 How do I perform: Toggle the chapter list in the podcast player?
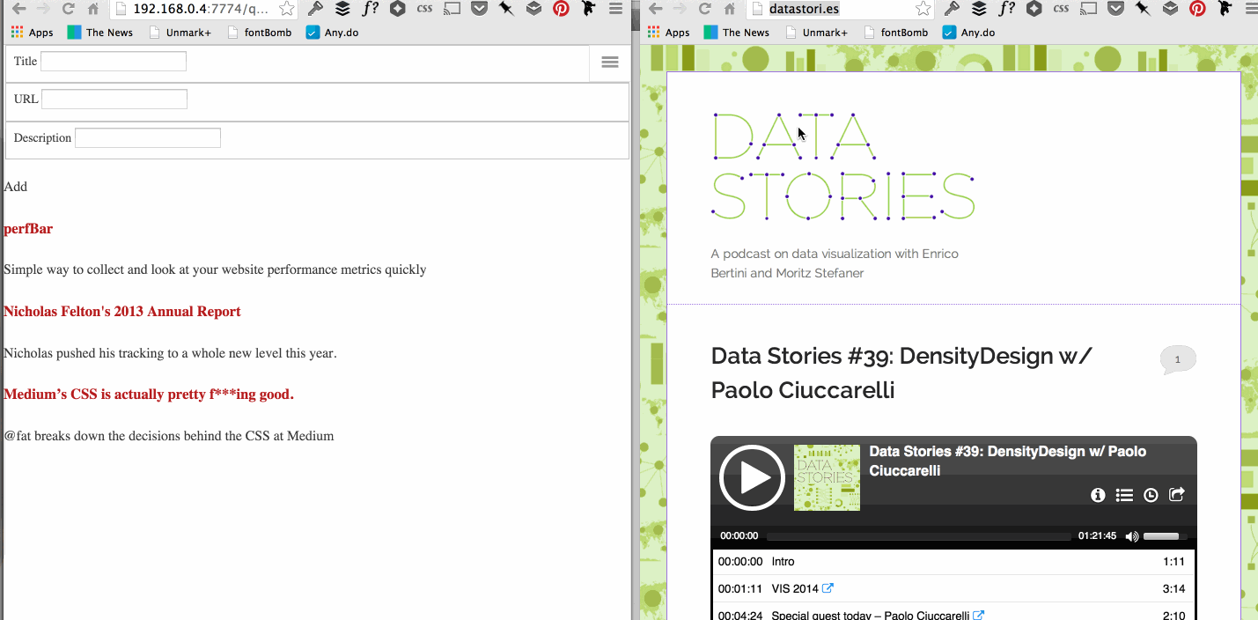click(1124, 495)
